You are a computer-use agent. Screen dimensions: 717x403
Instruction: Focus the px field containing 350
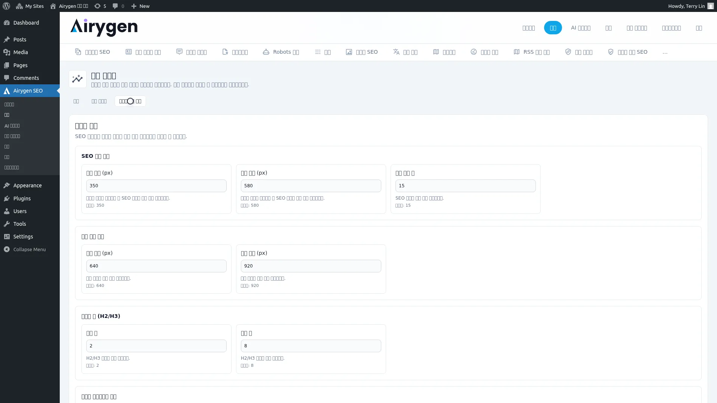[156, 186]
